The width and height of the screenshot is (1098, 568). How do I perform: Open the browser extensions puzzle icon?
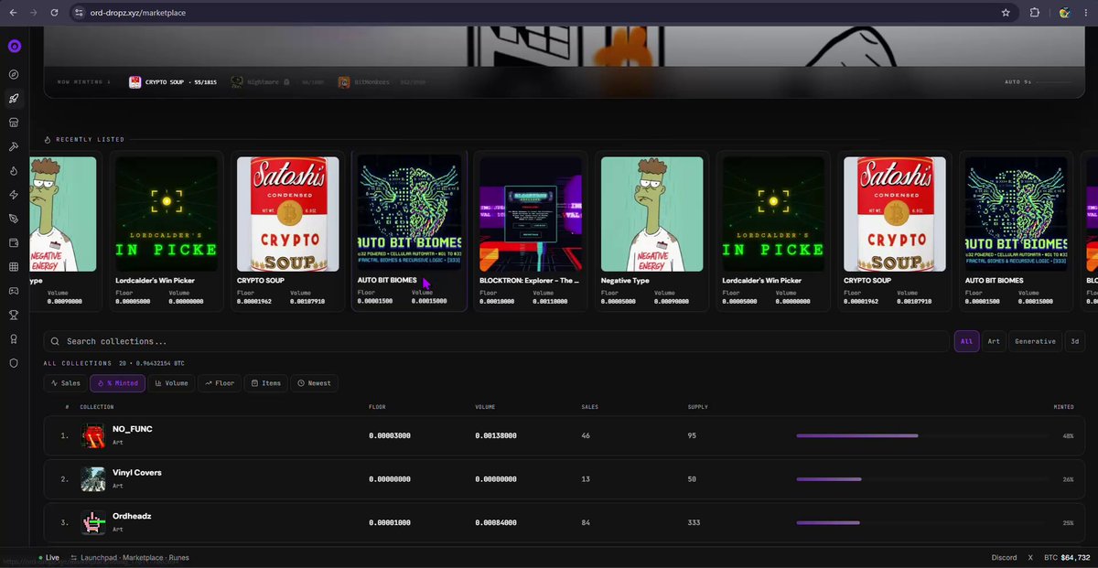point(1035,13)
